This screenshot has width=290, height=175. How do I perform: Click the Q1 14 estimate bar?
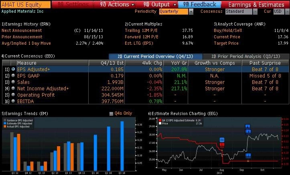(x=95, y=153)
